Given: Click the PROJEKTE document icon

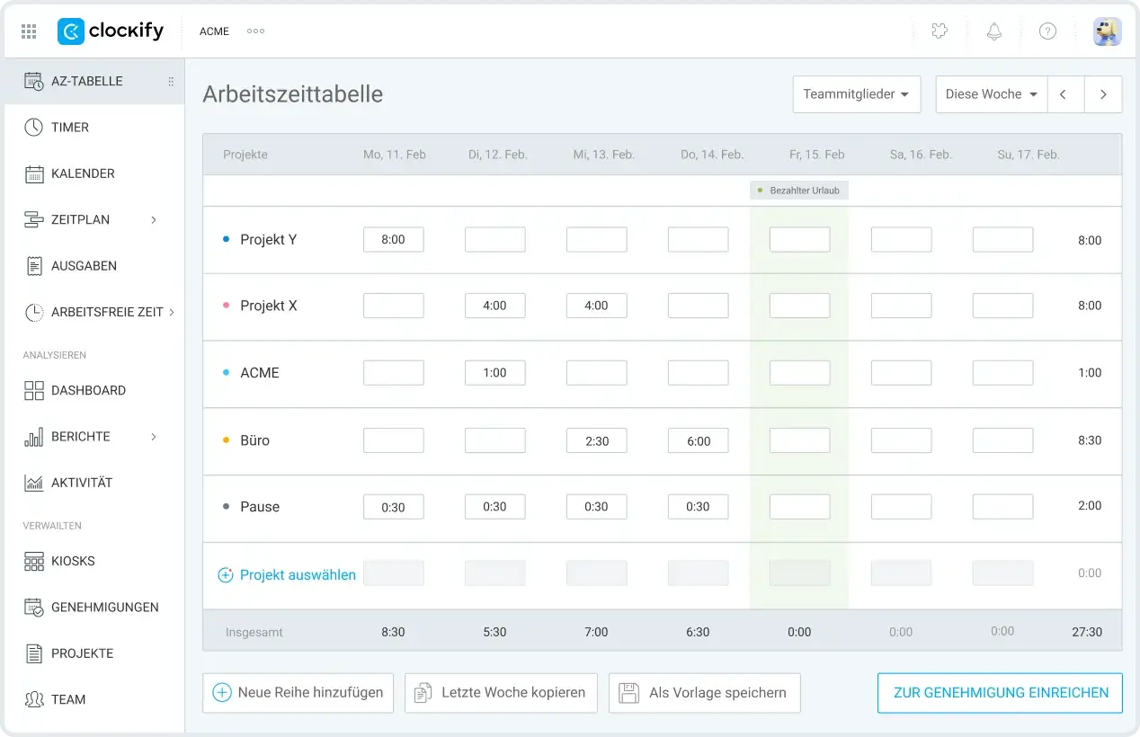Looking at the screenshot, I should click(34, 653).
